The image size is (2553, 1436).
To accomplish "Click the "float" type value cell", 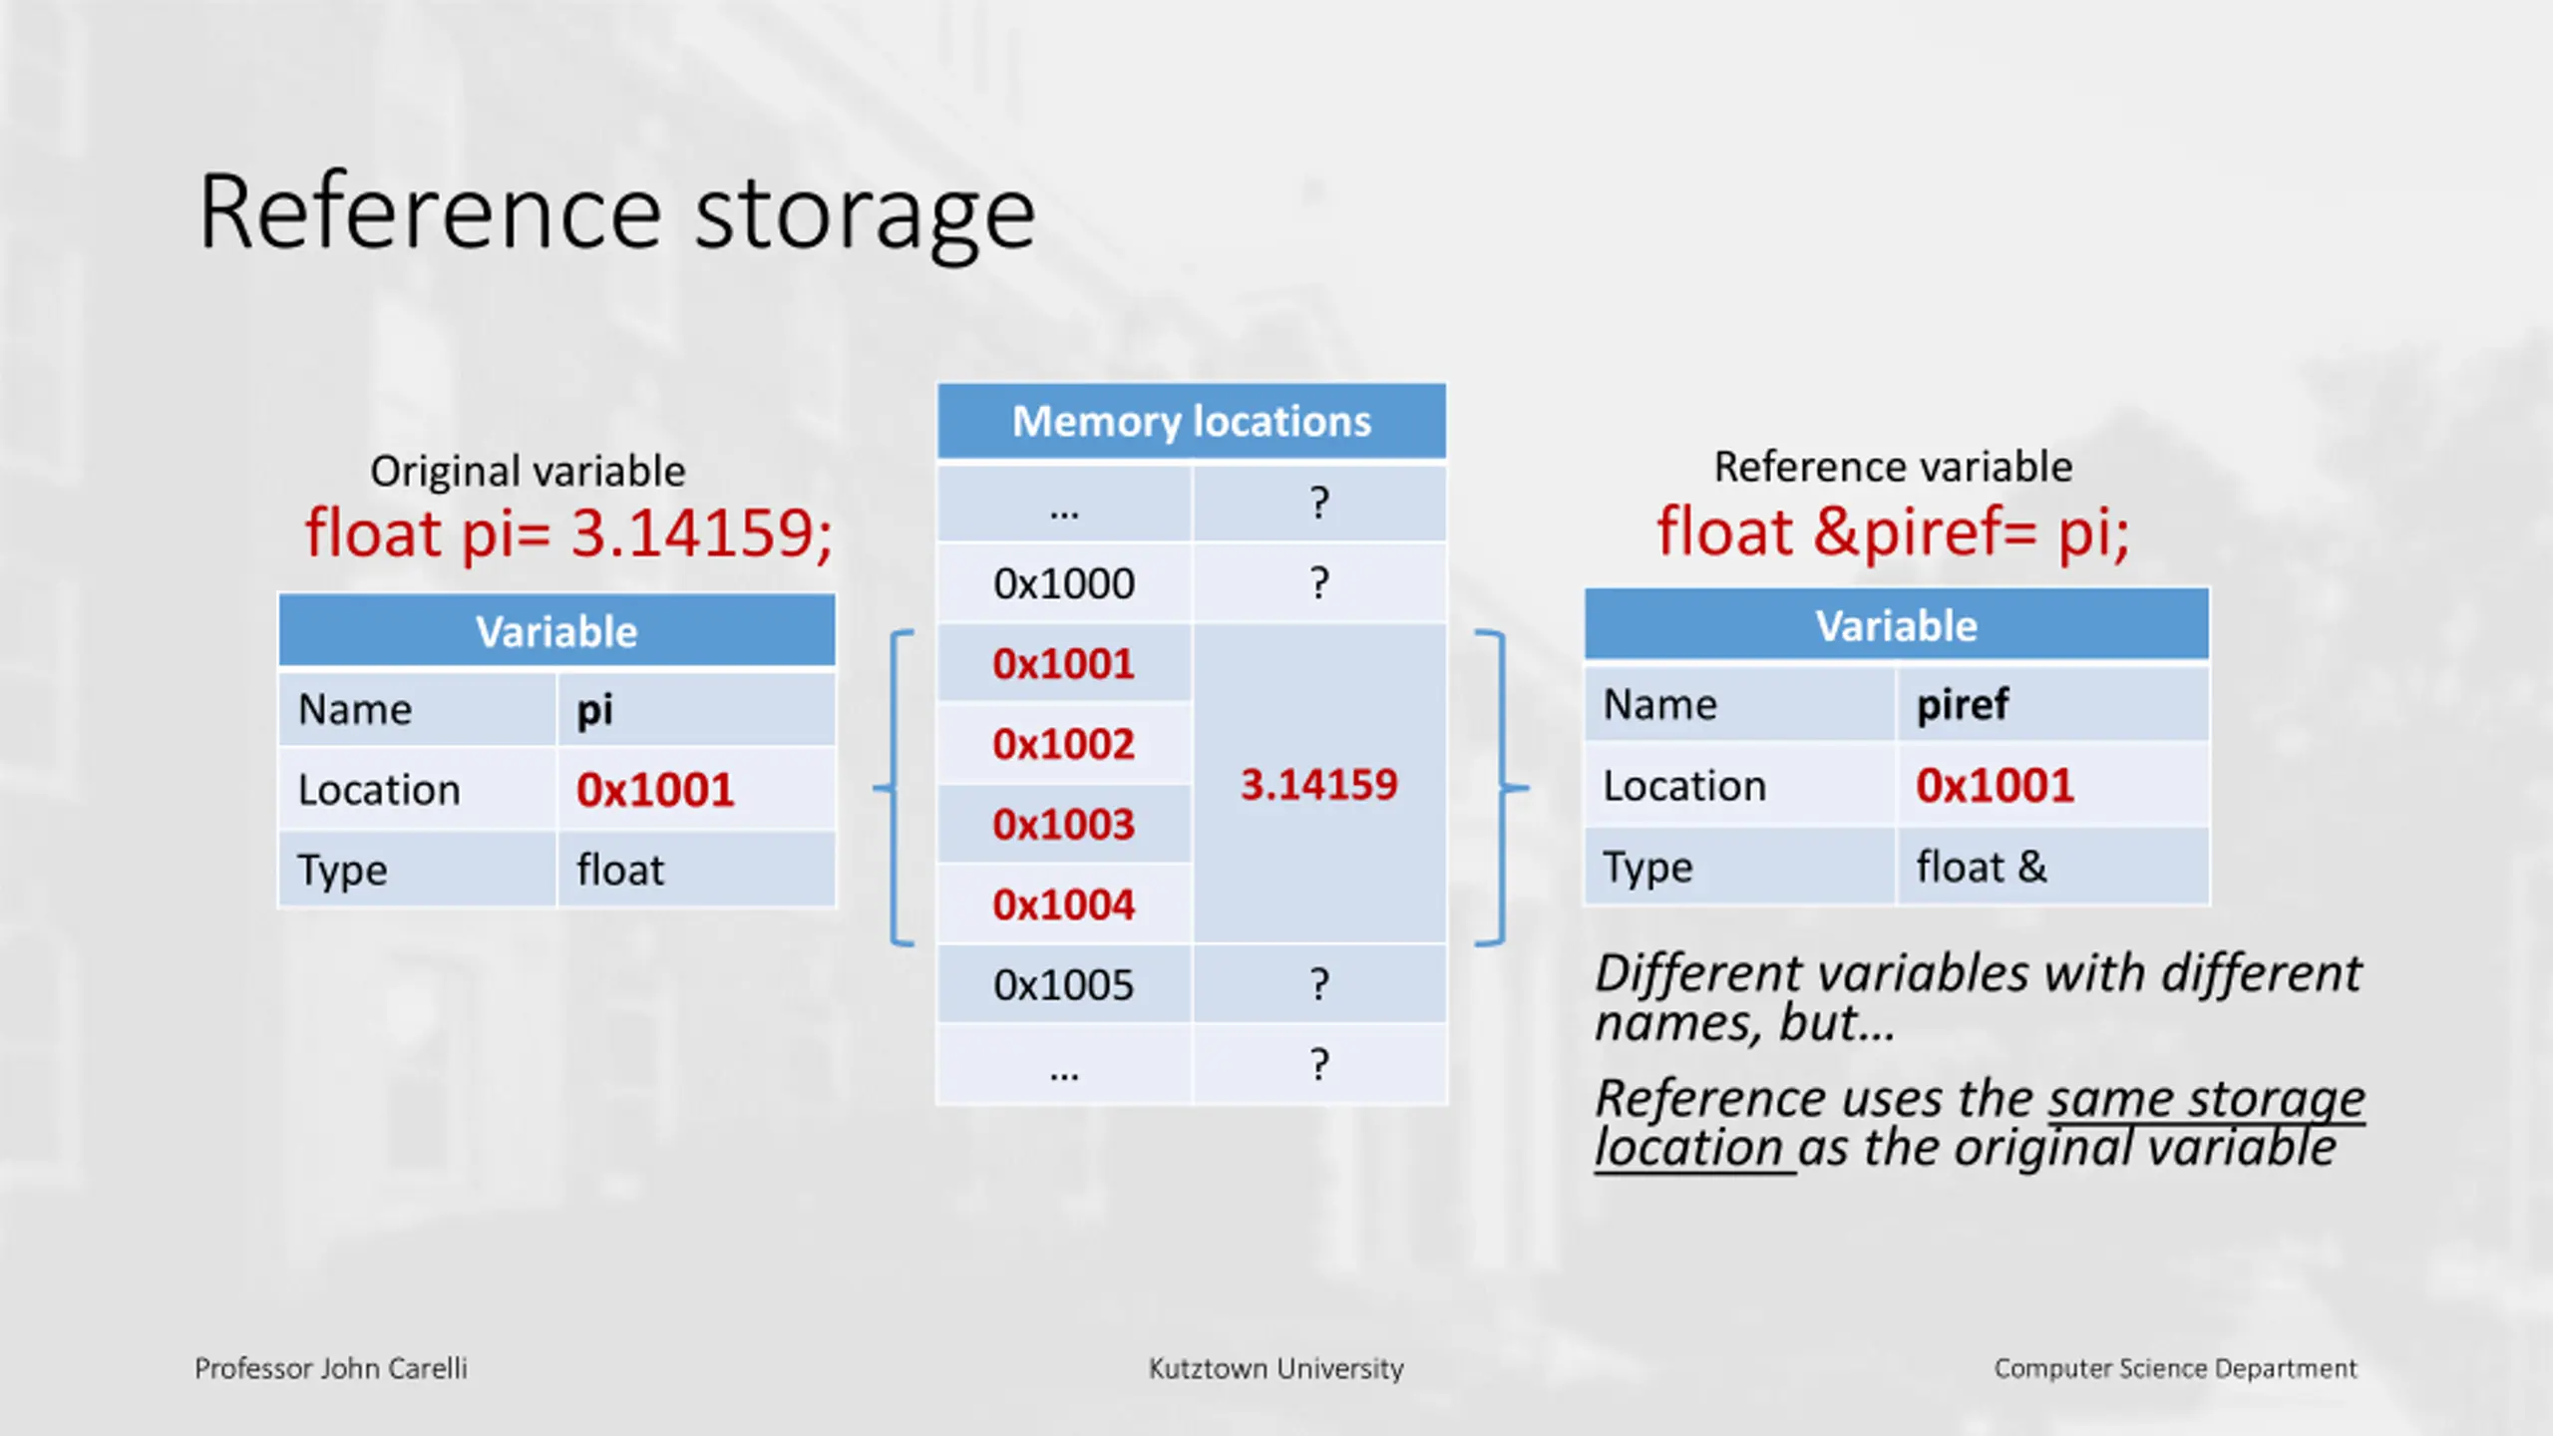I will [696, 870].
